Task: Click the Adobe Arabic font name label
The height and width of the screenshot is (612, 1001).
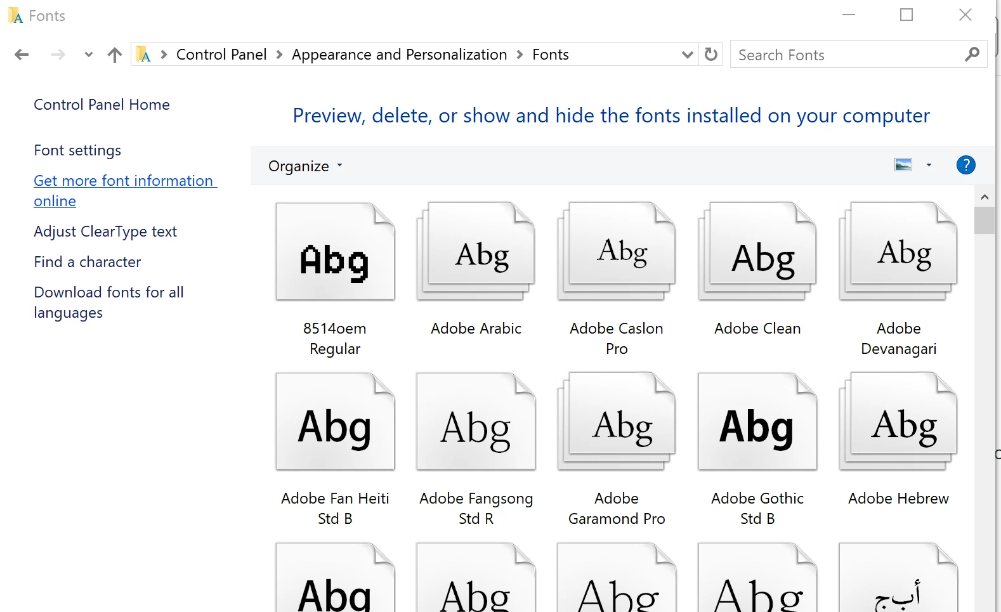Action: click(476, 329)
